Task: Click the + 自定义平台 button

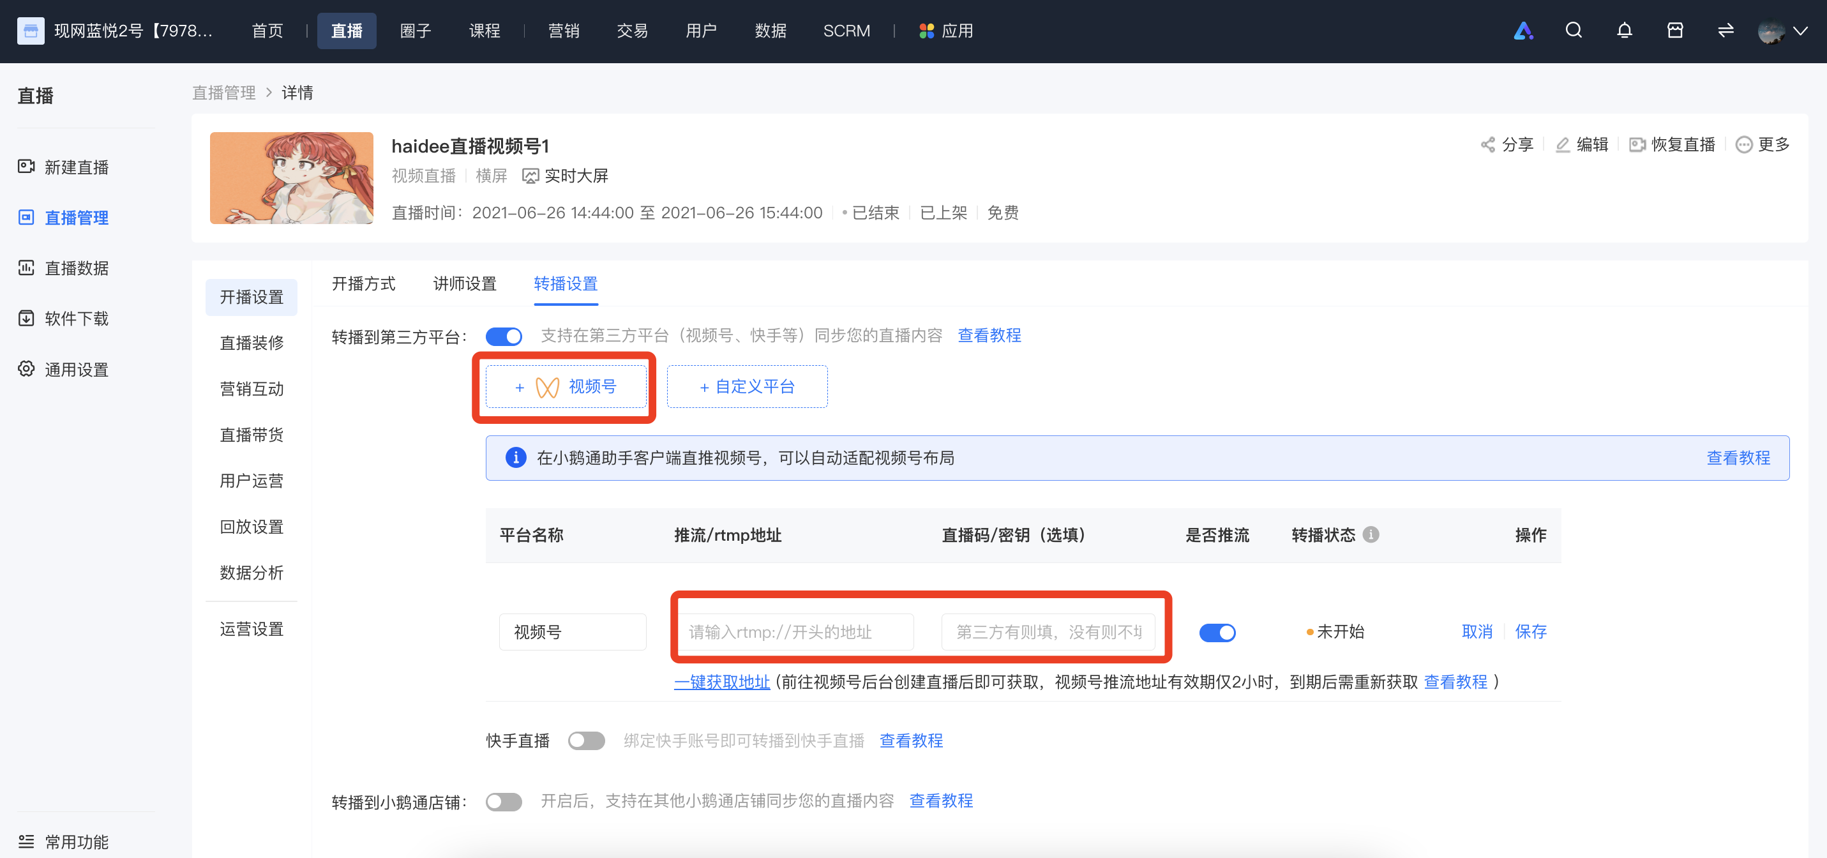Action: [x=747, y=386]
